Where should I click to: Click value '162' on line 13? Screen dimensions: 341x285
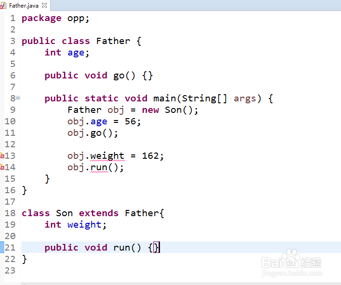[150, 156]
